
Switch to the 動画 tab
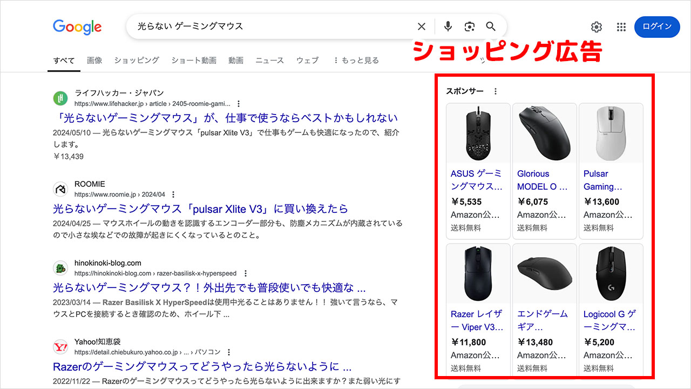(236, 61)
